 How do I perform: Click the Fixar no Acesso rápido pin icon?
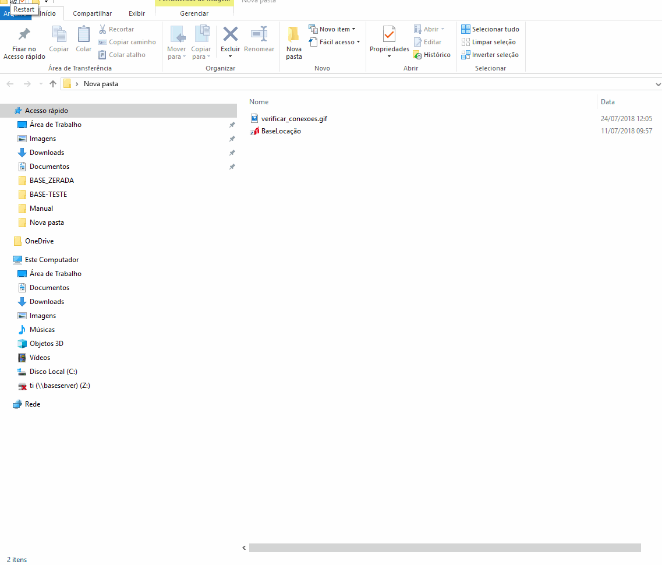24,34
